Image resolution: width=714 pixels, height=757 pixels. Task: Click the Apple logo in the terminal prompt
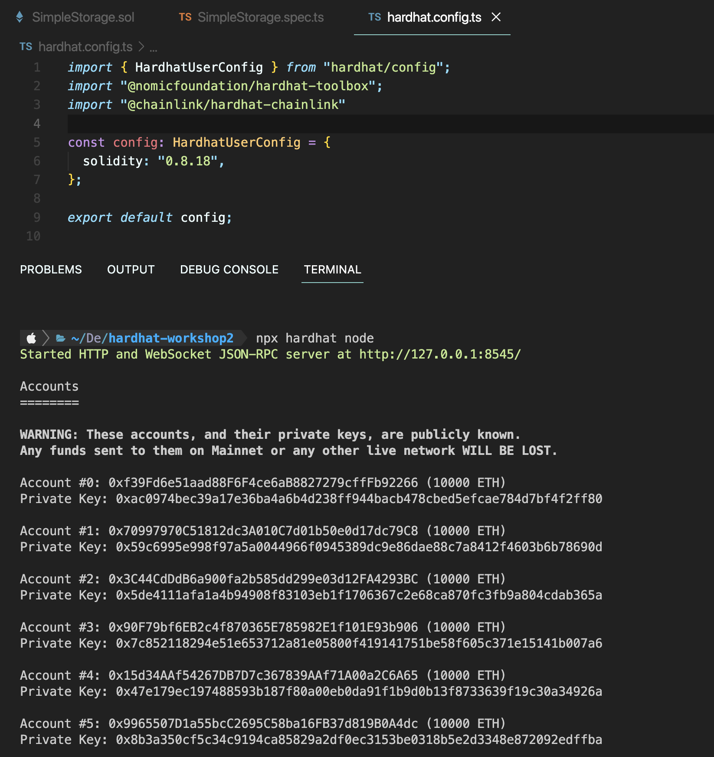tap(31, 338)
